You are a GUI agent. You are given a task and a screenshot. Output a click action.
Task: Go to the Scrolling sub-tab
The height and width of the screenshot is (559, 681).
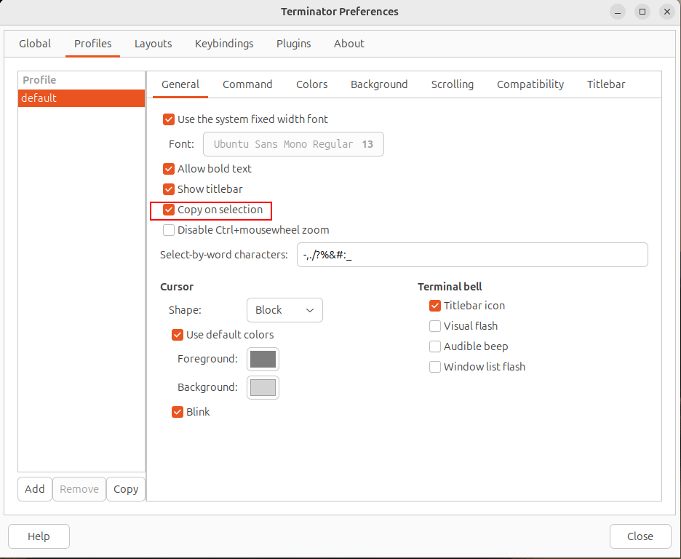(452, 84)
